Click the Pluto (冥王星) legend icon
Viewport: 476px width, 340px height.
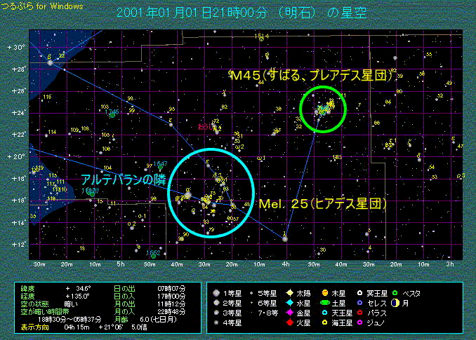click(x=359, y=294)
